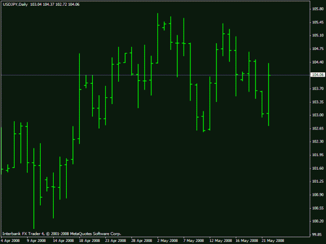The height and width of the screenshot is (244, 326).
Task: Click the 14 Apr 2008 date label
Action: (x=63, y=241)
